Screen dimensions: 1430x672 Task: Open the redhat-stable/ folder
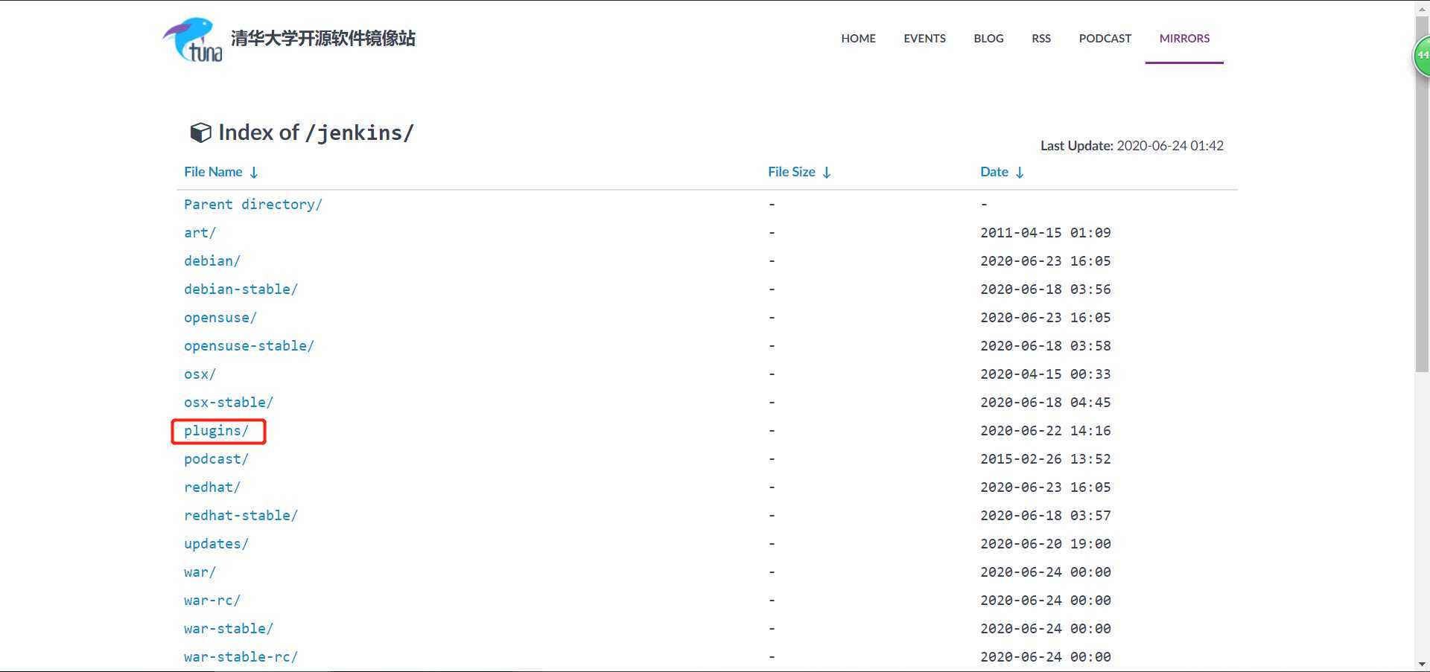click(241, 516)
